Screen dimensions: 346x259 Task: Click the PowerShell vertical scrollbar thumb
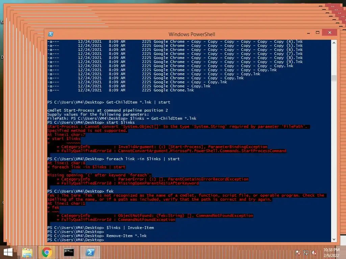[x=334, y=78]
